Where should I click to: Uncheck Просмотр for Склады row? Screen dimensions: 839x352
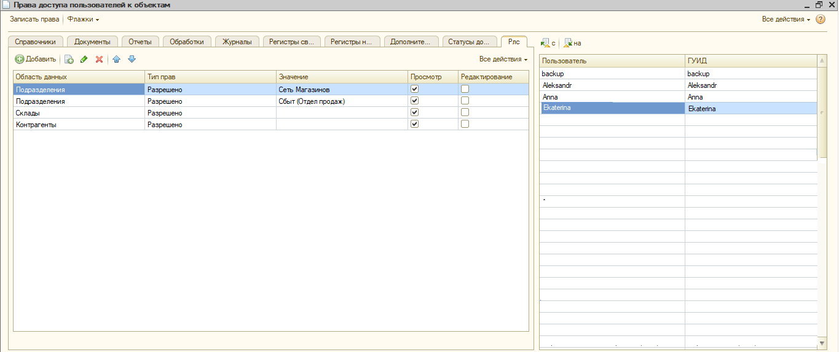click(415, 112)
